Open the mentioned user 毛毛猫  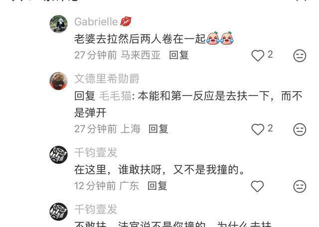click(x=115, y=96)
